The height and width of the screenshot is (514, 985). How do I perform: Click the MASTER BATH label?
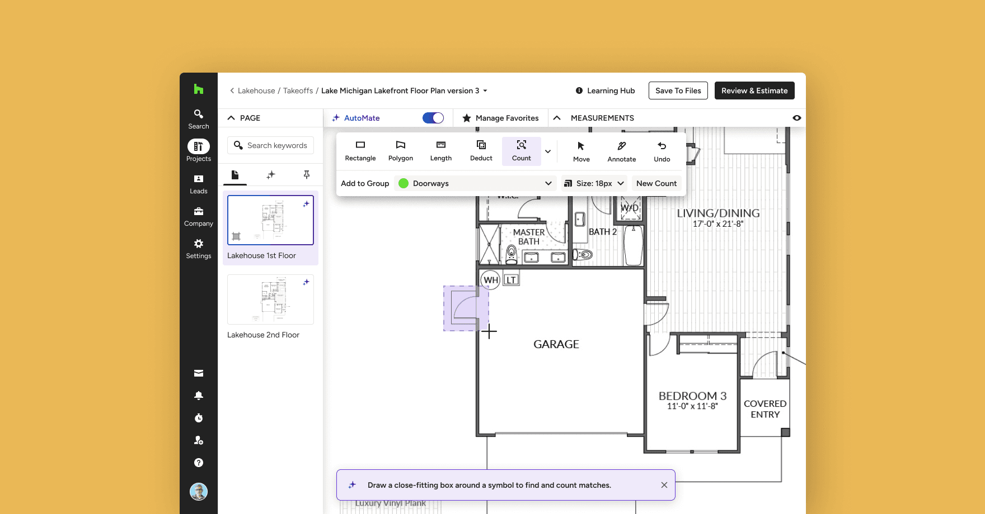[529, 237]
